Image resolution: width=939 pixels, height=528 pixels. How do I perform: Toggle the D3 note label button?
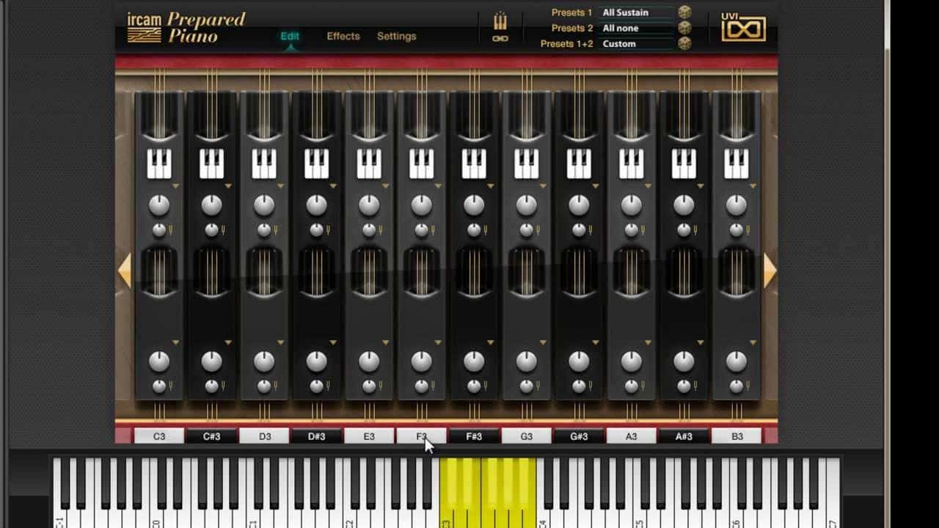point(264,436)
